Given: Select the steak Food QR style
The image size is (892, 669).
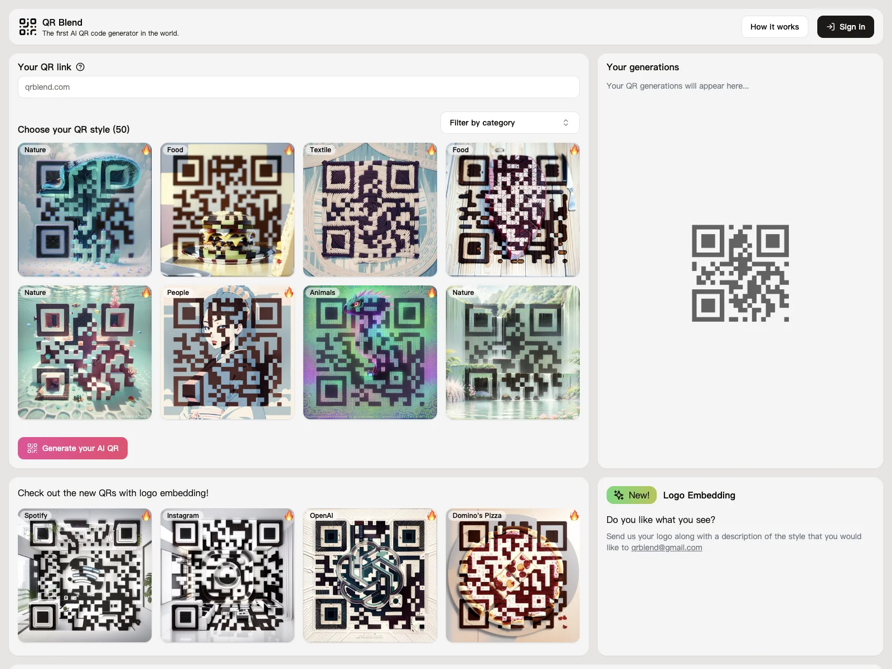Looking at the screenshot, I should tap(513, 210).
